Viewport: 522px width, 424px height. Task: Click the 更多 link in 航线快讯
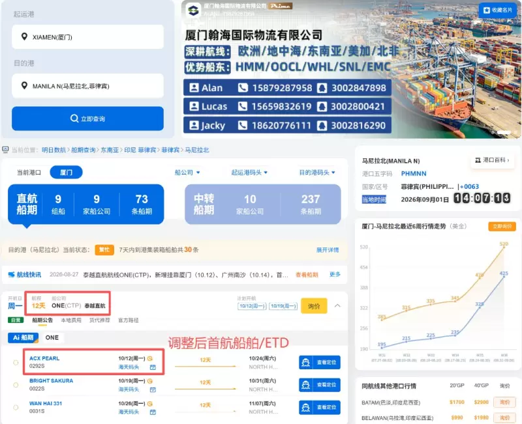coord(335,274)
